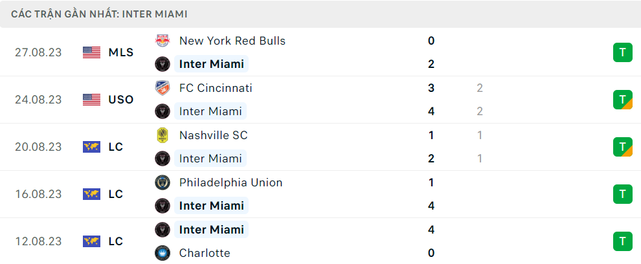This screenshot has height=264, width=641.
Task: Open the Charlotte team name link
Action: click(x=205, y=253)
